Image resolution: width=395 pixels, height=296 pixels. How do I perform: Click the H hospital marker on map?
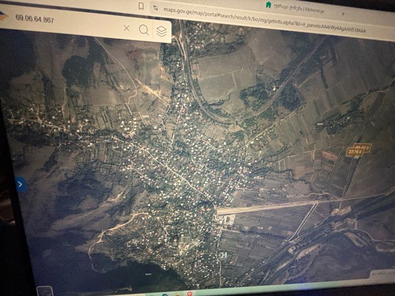point(223,255)
